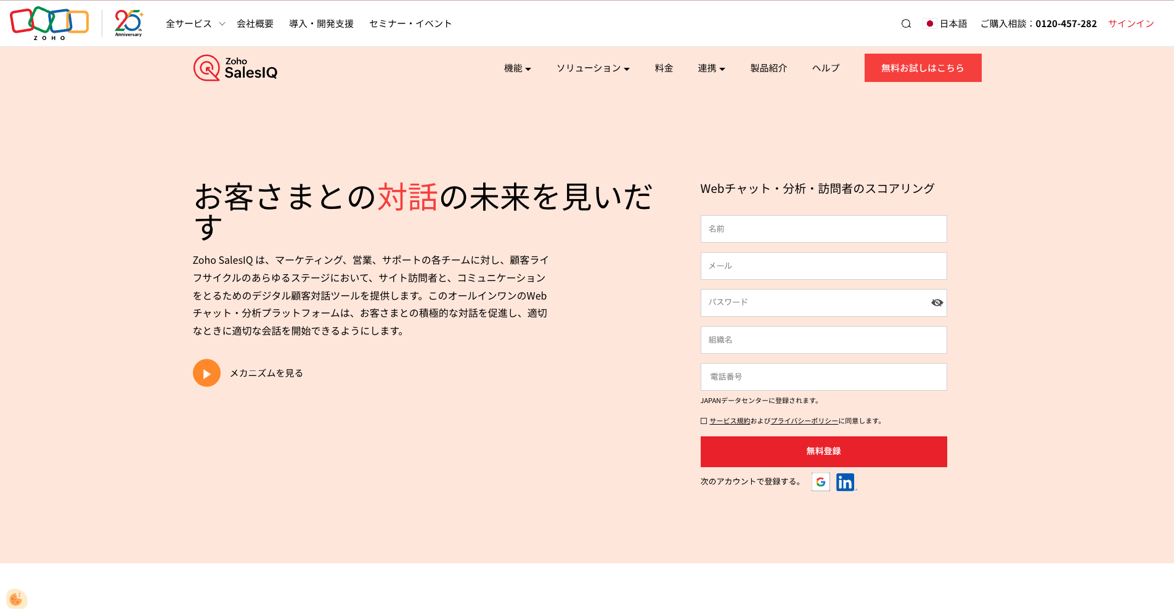Open the Zoho SalesIQ logo link

[x=235, y=68]
